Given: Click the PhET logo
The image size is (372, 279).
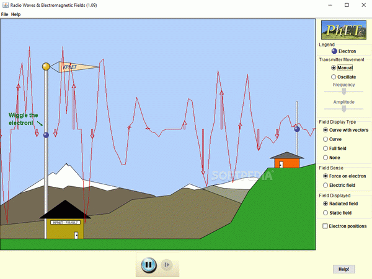Looking at the screenshot, I should click(x=343, y=30).
